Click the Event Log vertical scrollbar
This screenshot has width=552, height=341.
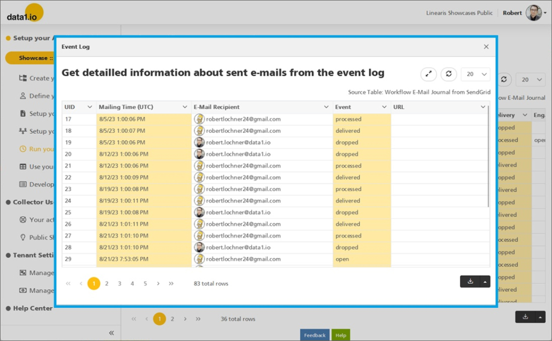[489, 155]
